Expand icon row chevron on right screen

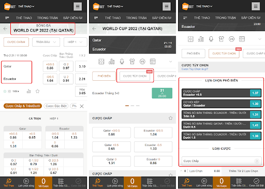(x=260, y=39)
